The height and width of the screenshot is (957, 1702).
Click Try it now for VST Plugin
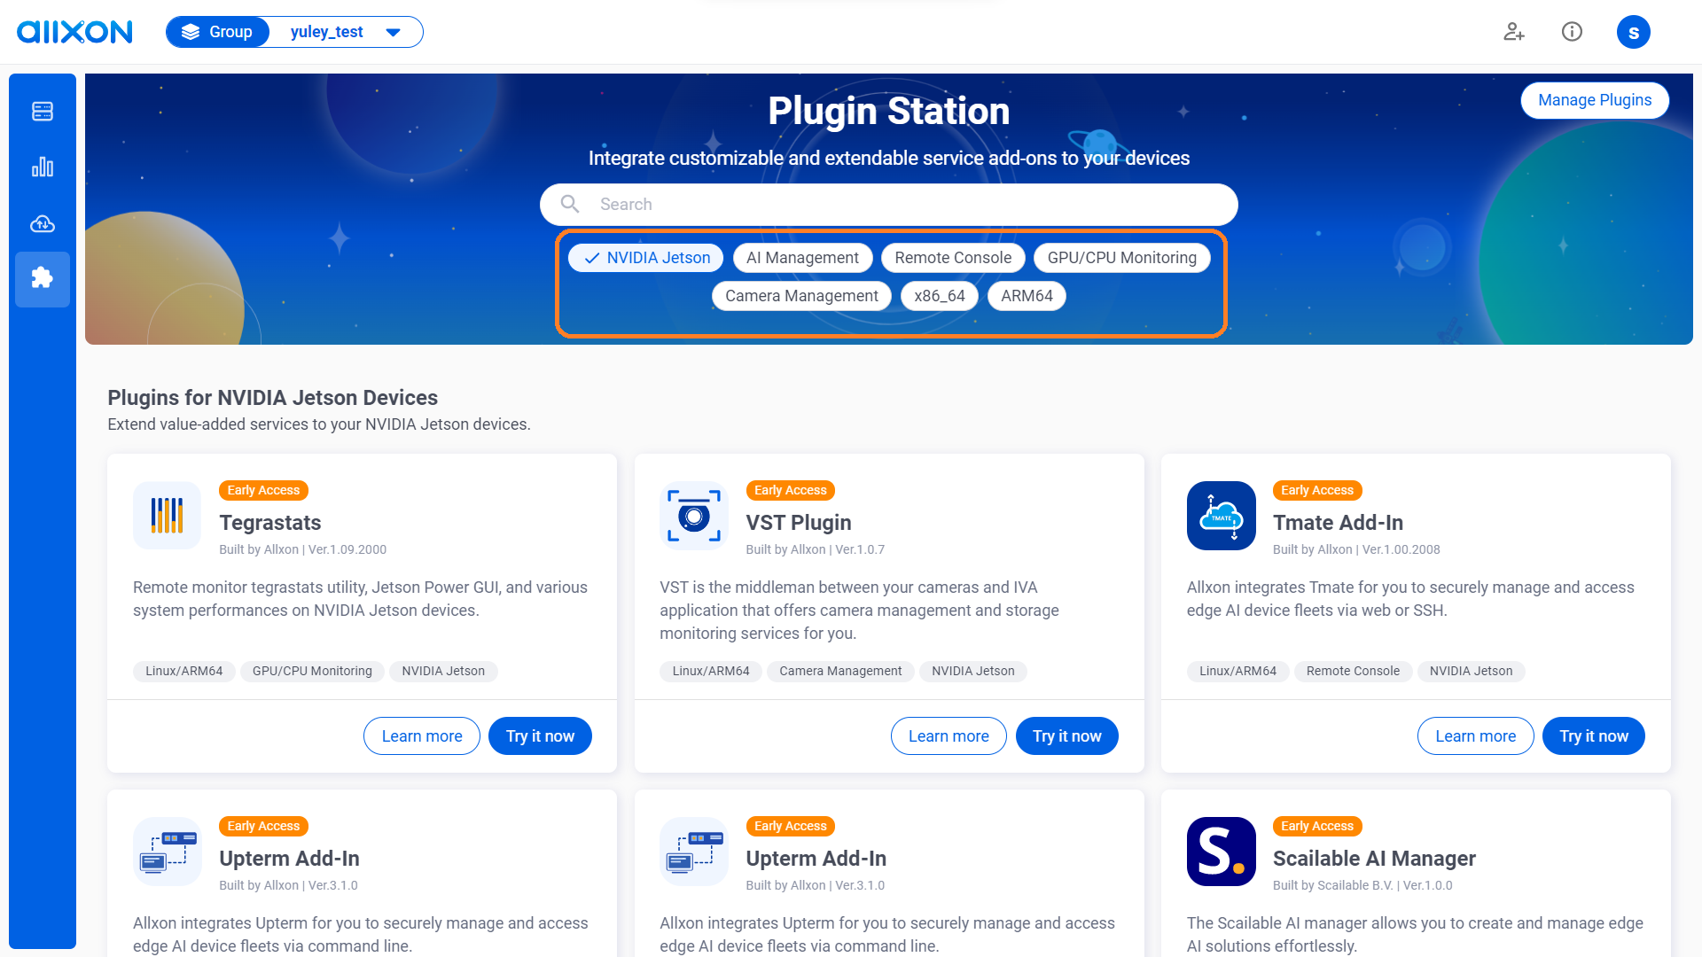[1067, 736]
